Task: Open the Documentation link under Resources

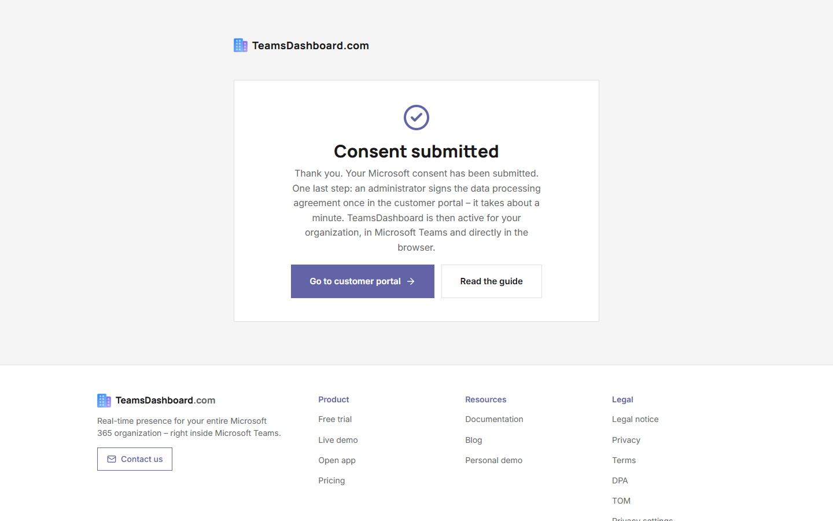Action: [494, 419]
